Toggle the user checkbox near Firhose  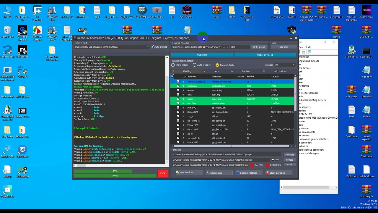pyautogui.click(x=273, y=159)
